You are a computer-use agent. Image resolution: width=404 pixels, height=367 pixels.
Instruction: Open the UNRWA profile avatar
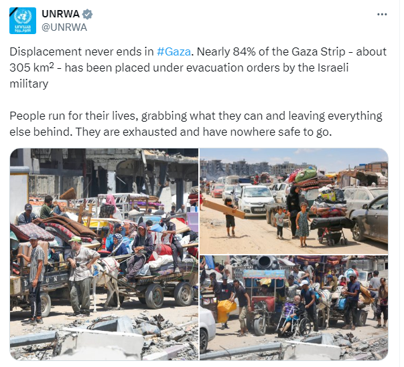click(x=23, y=21)
